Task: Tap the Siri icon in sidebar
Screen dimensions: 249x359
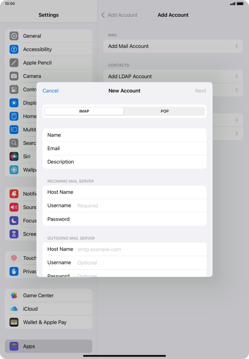Action: pos(14,157)
